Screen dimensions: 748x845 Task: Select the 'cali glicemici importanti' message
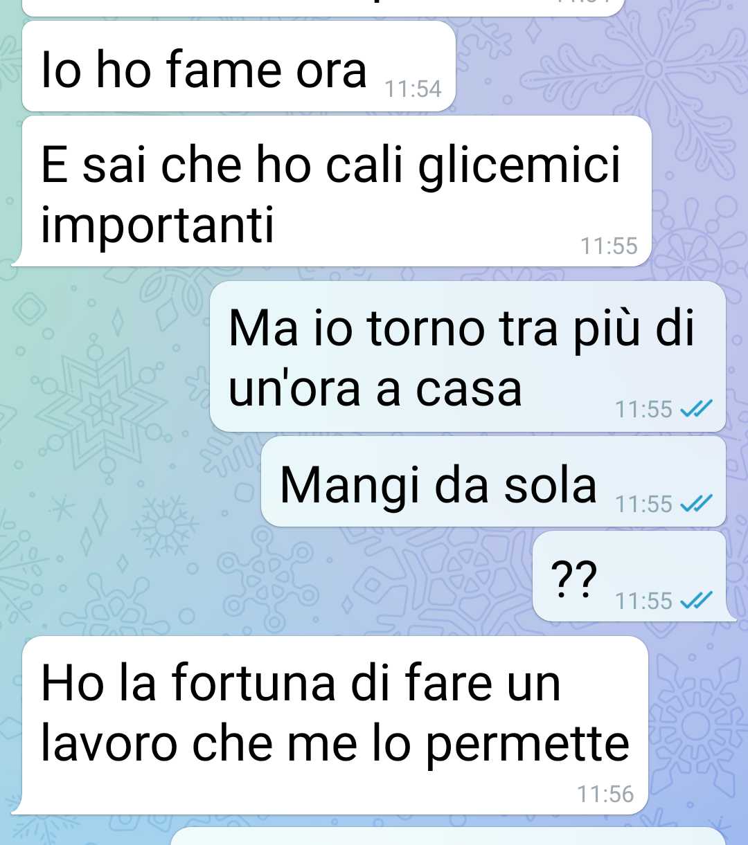[337, 191]
